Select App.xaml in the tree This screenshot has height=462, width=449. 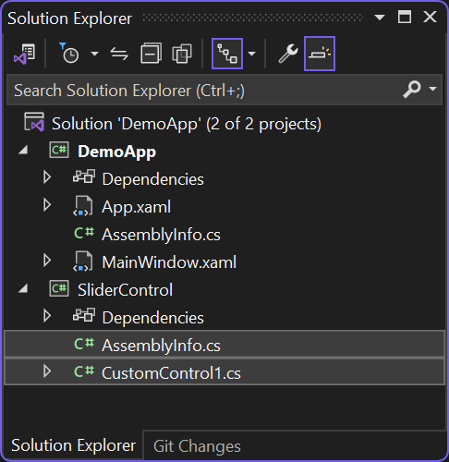[x=136, y=206]
